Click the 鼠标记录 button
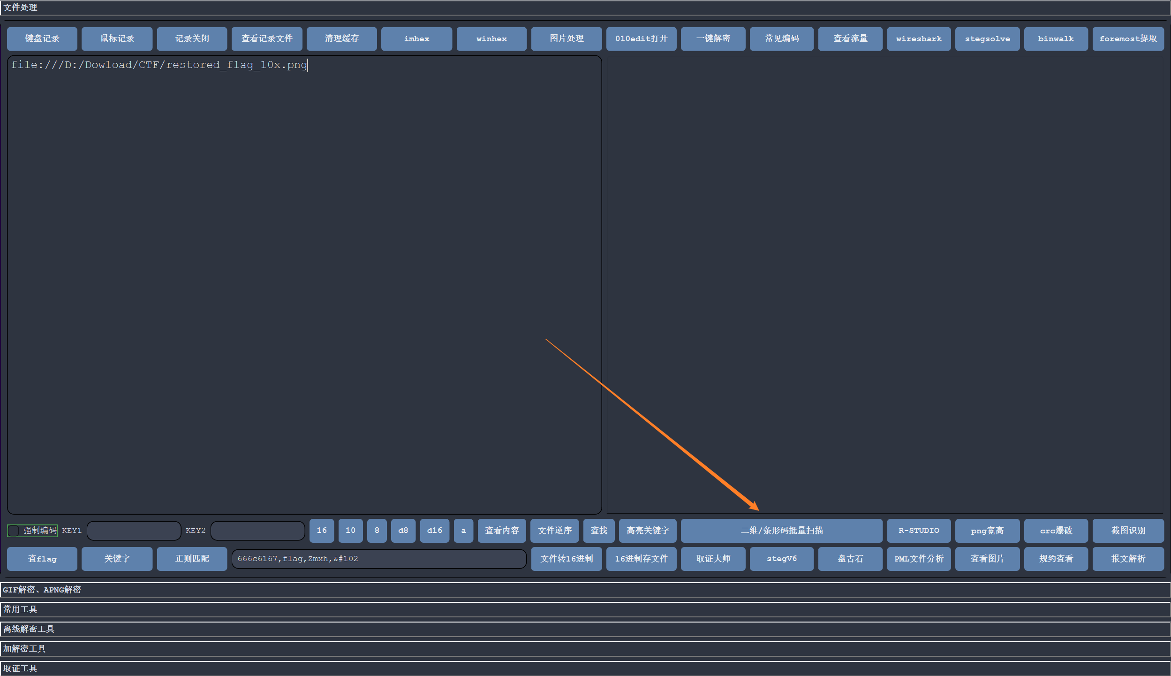This screenshot has height=676, width=1171. point(117,39)
